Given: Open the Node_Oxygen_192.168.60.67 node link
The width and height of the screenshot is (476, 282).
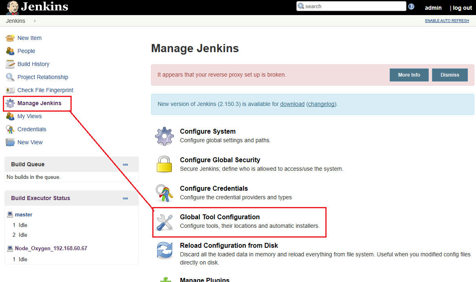Looking at the screenshot, I should 51,248.
